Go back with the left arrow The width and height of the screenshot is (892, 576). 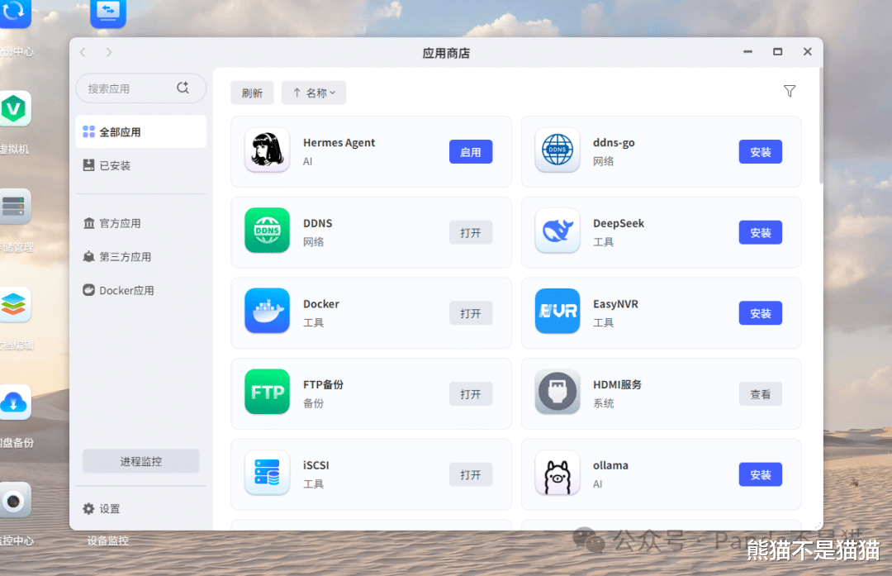coord(83,52)
